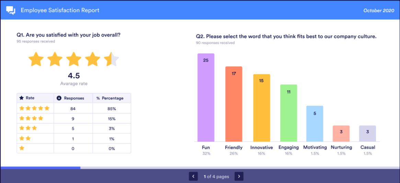The height and width of the screenshot is (183, 400).
Task: Click the orange-red Friendly bar
Action: click(234, 104)
